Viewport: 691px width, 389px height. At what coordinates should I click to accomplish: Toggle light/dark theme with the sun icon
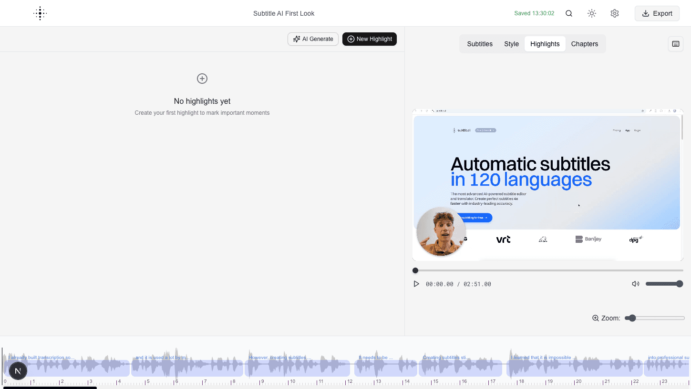591,13
